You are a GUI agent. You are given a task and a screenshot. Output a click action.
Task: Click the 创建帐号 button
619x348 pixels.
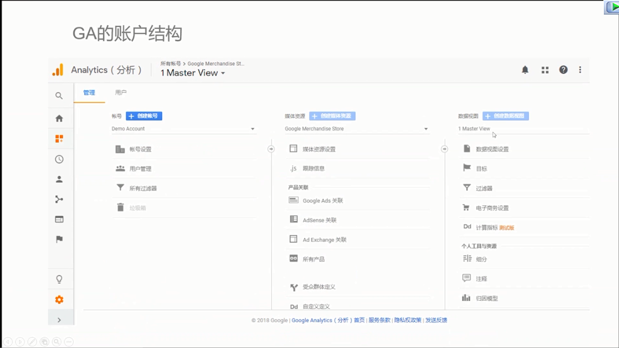point(144,116)
